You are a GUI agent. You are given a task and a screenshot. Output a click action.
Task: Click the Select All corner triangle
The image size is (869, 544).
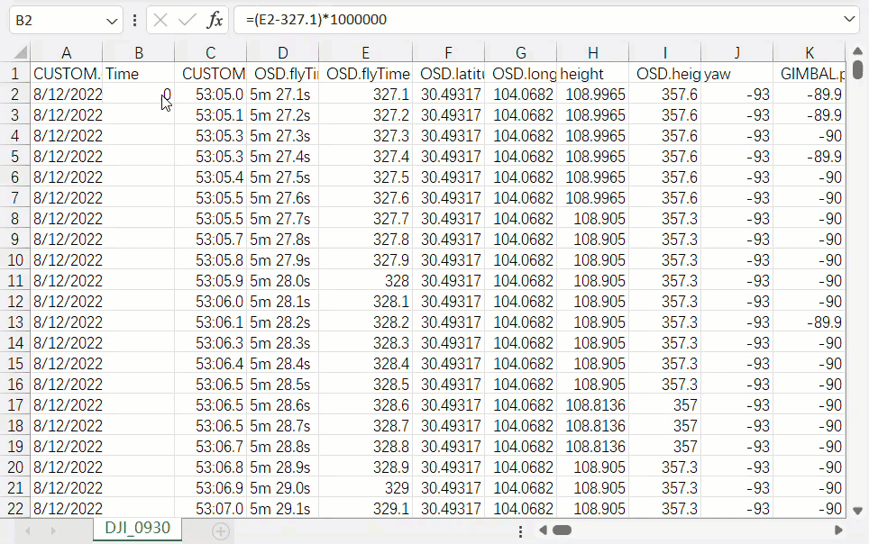click(x=17, y=53)
